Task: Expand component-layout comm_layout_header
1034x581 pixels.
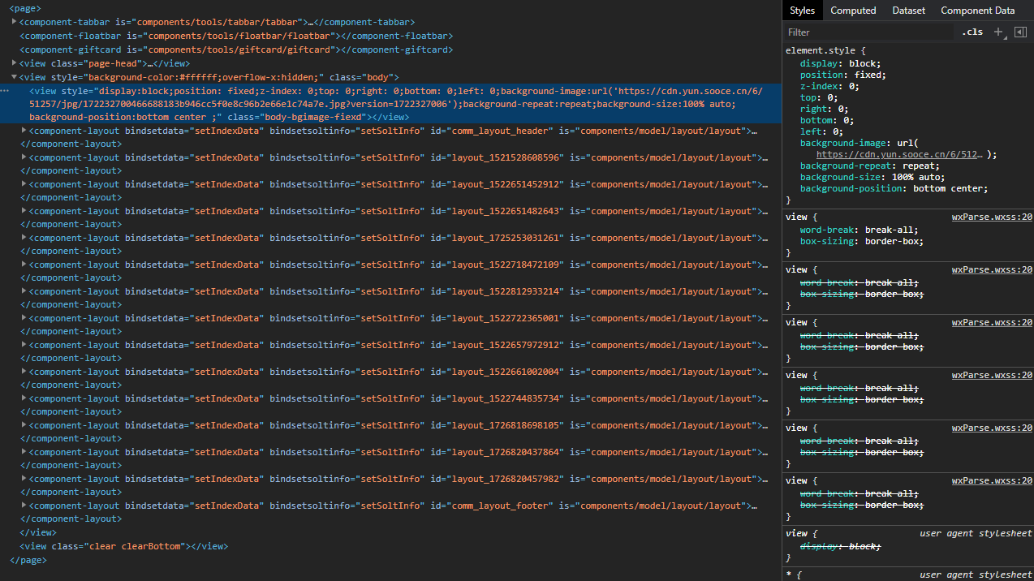Action: [24, 130]
